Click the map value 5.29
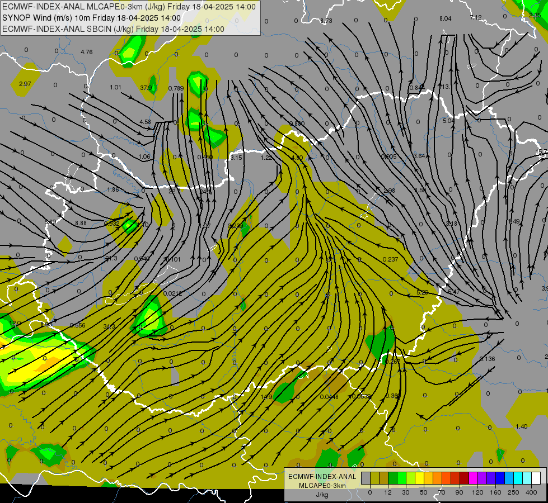The image size is (548, 503). pos(423,292)
